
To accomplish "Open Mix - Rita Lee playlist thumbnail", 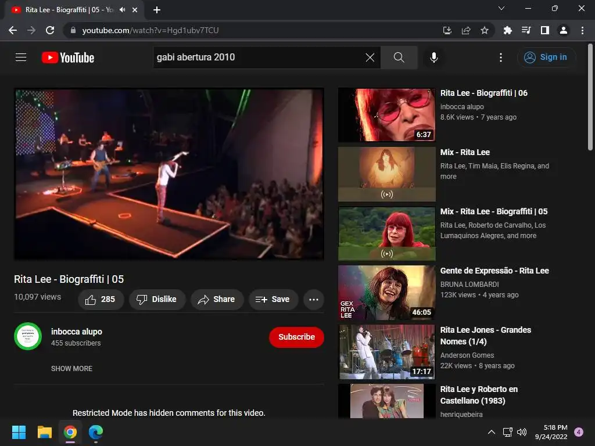I will pyautogui.click(x=386, y=174).
